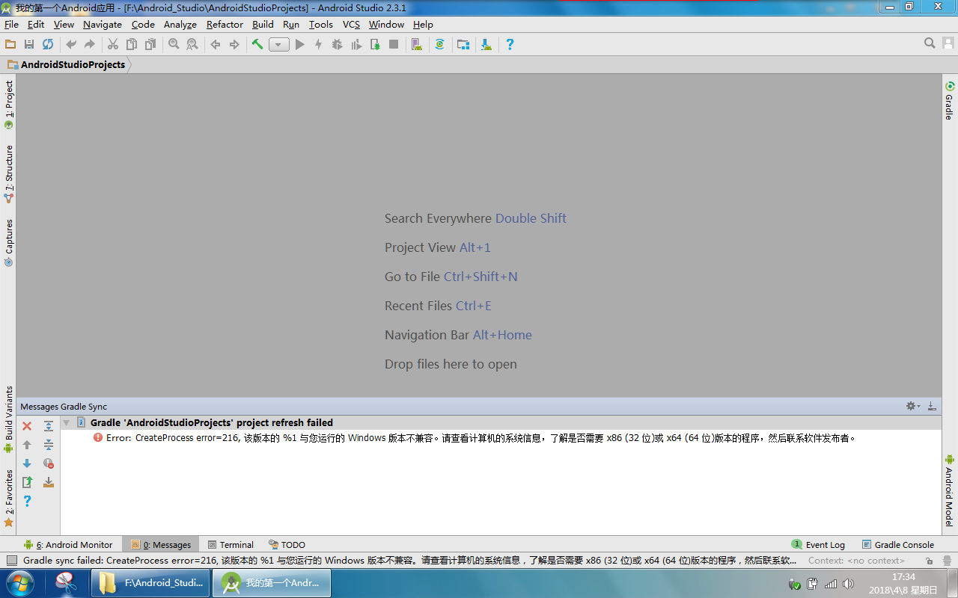Viewport: 958px width, 598px height.
Task: Copy selection with the toolbar copy icon
Action: click(x=132, y=44)
